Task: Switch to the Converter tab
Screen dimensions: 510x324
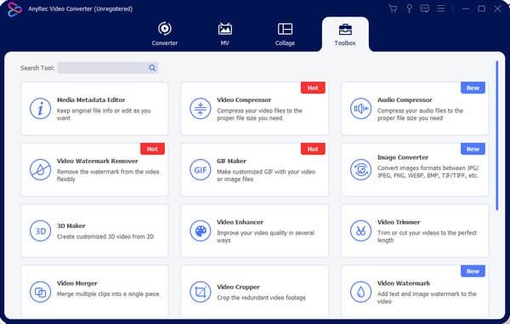Action: (165, 34)
